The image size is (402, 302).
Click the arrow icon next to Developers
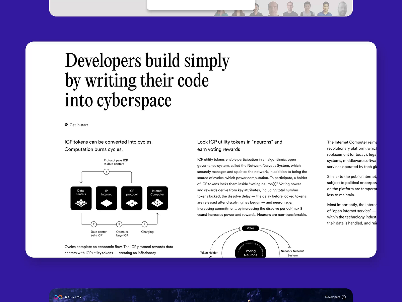coord(343,297)
